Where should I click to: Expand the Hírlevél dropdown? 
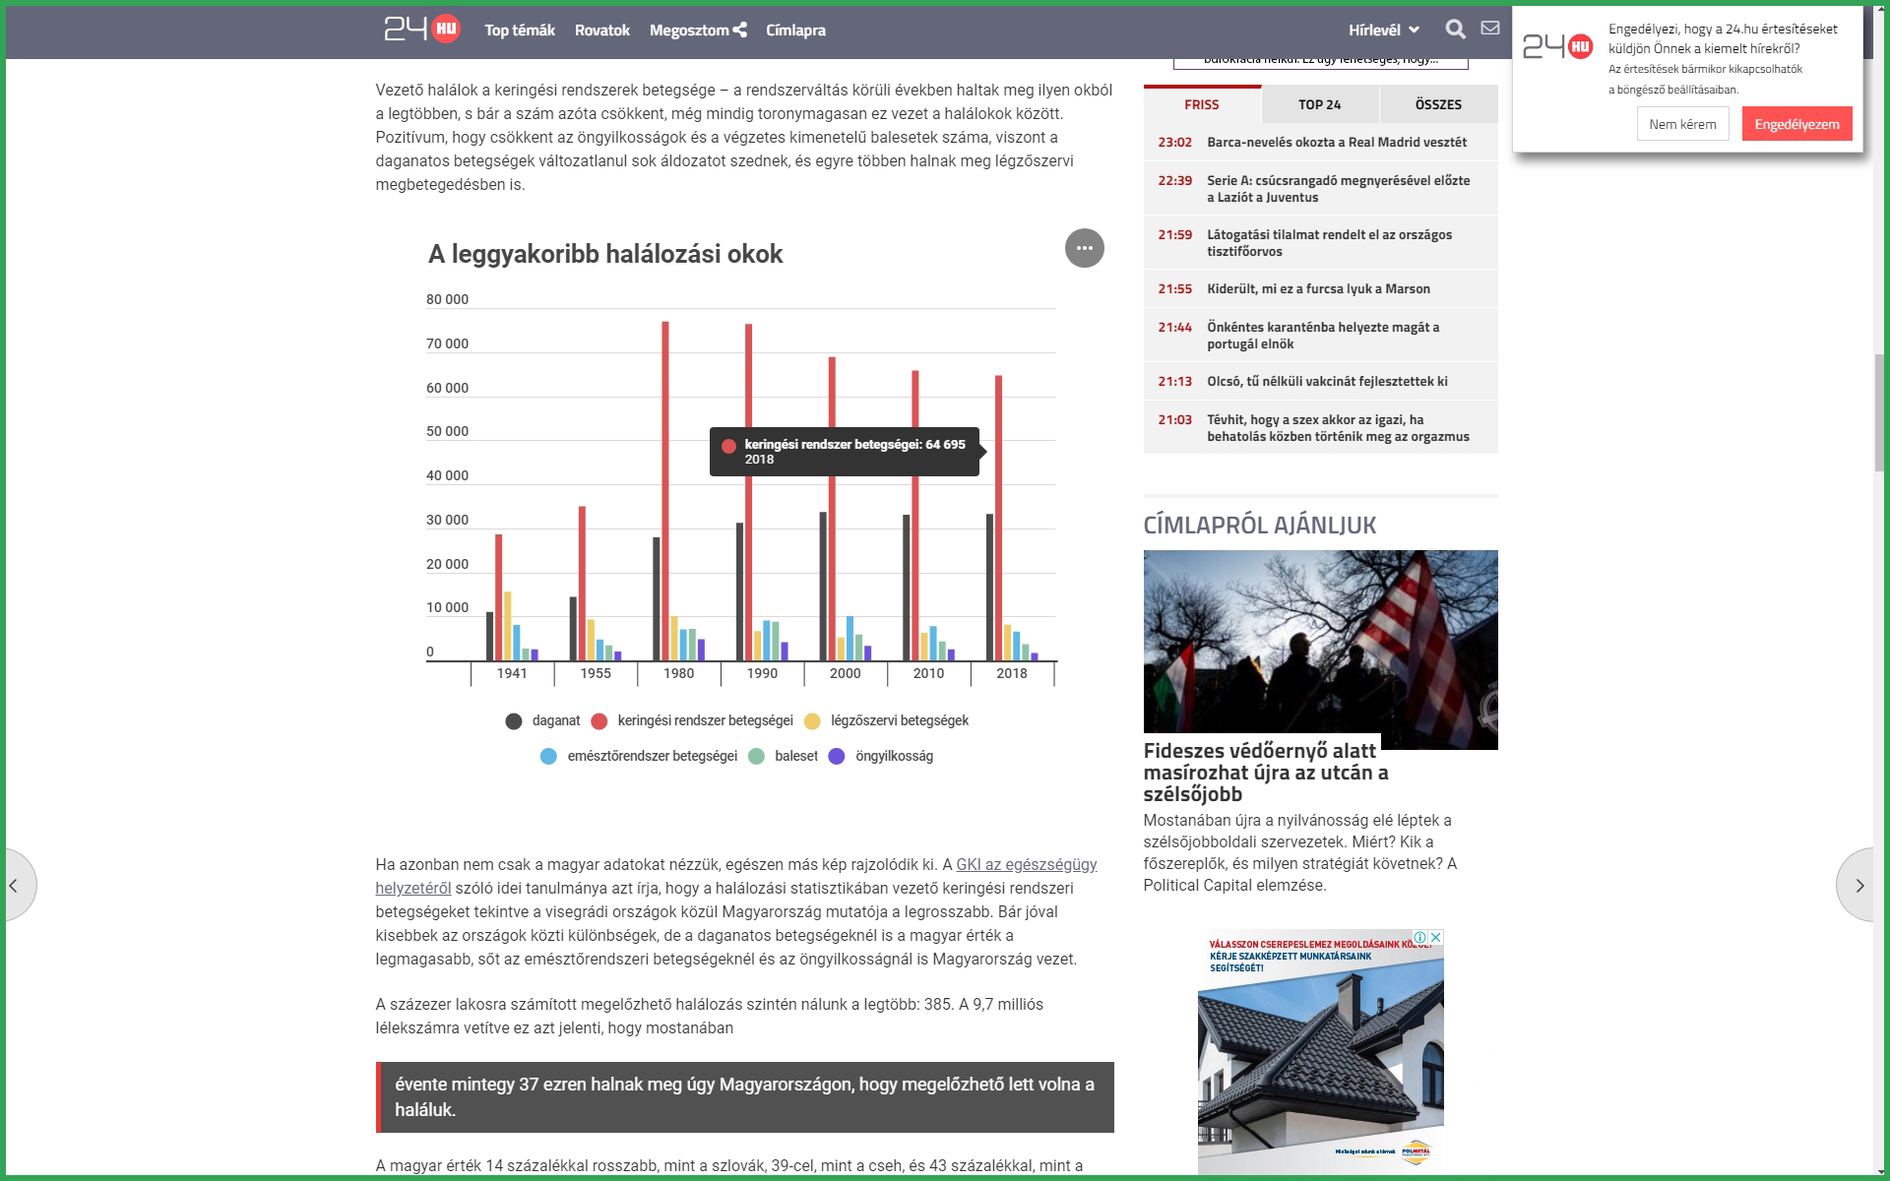click(1383, 30)
